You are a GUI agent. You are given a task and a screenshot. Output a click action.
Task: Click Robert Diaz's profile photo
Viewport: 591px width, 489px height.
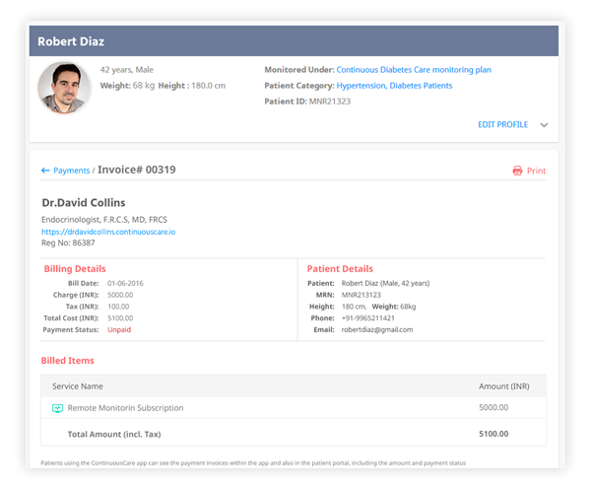64,88
